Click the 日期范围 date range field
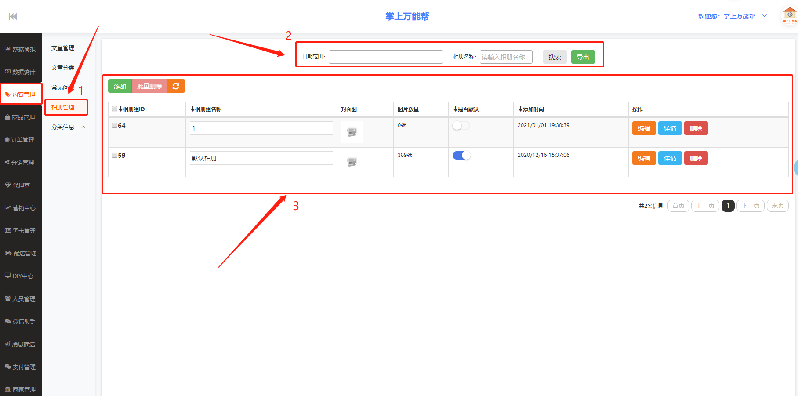 coord(385,57)
